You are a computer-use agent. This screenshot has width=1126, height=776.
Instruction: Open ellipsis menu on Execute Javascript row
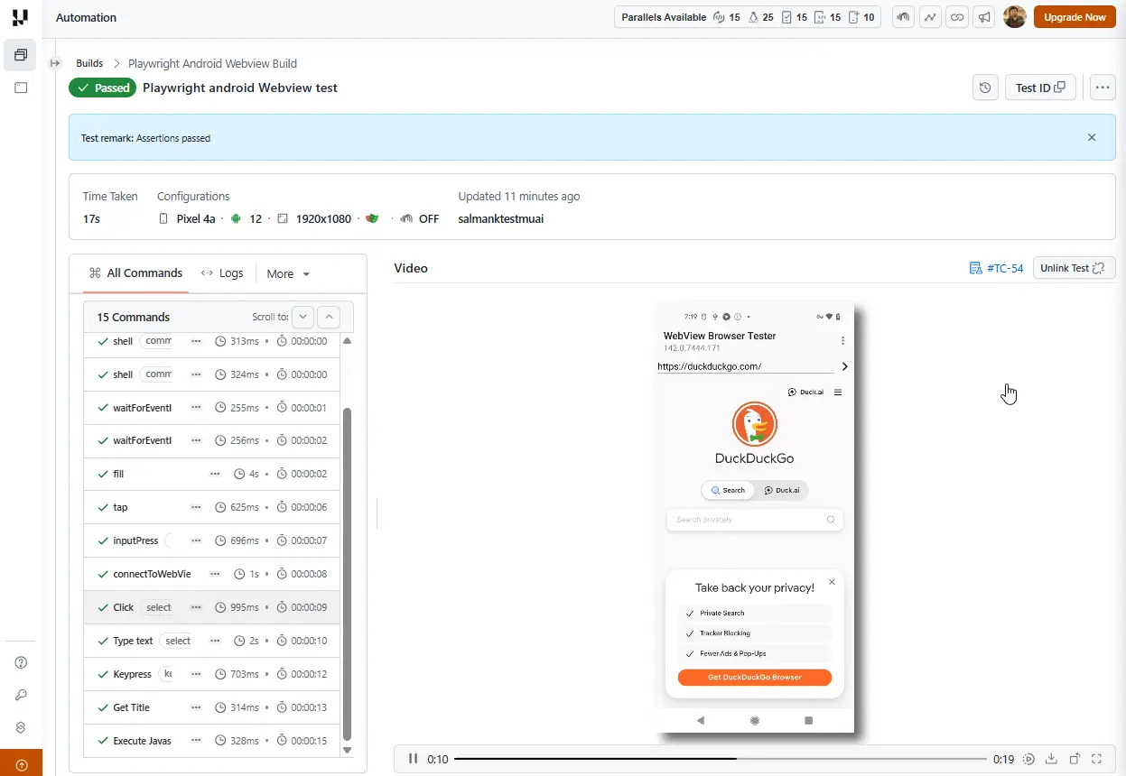(196, 741)
